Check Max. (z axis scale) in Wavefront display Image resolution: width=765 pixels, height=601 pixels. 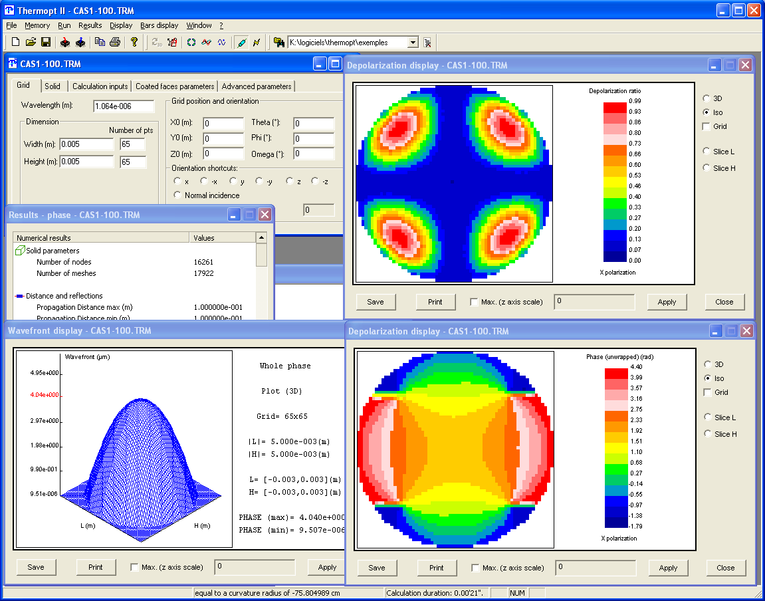(135, 568)
